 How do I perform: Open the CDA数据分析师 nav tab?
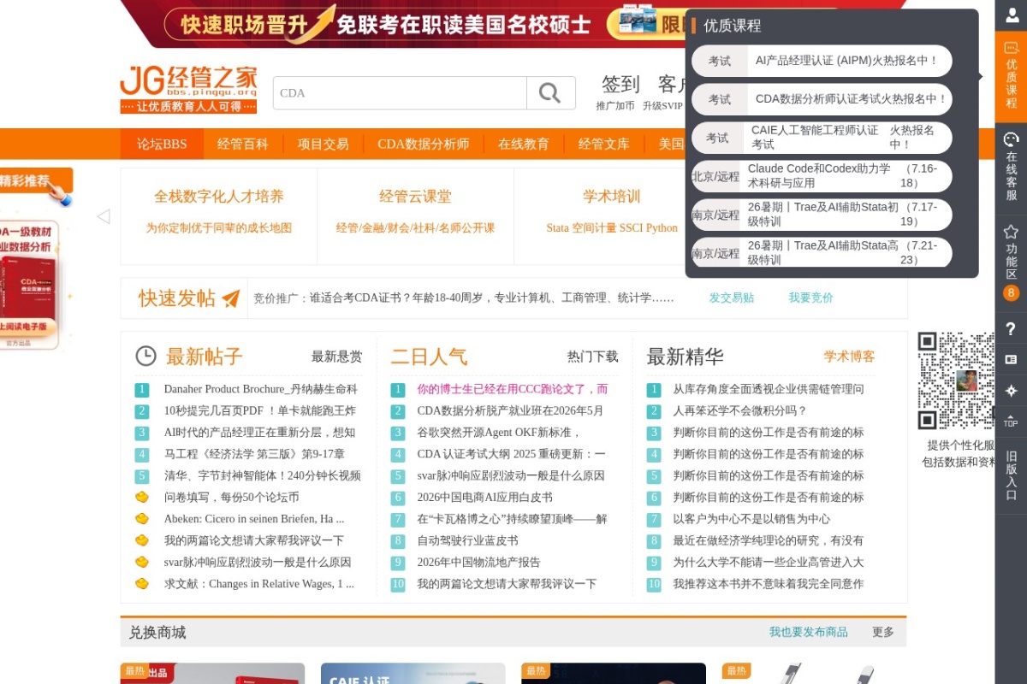coord(424,144)
